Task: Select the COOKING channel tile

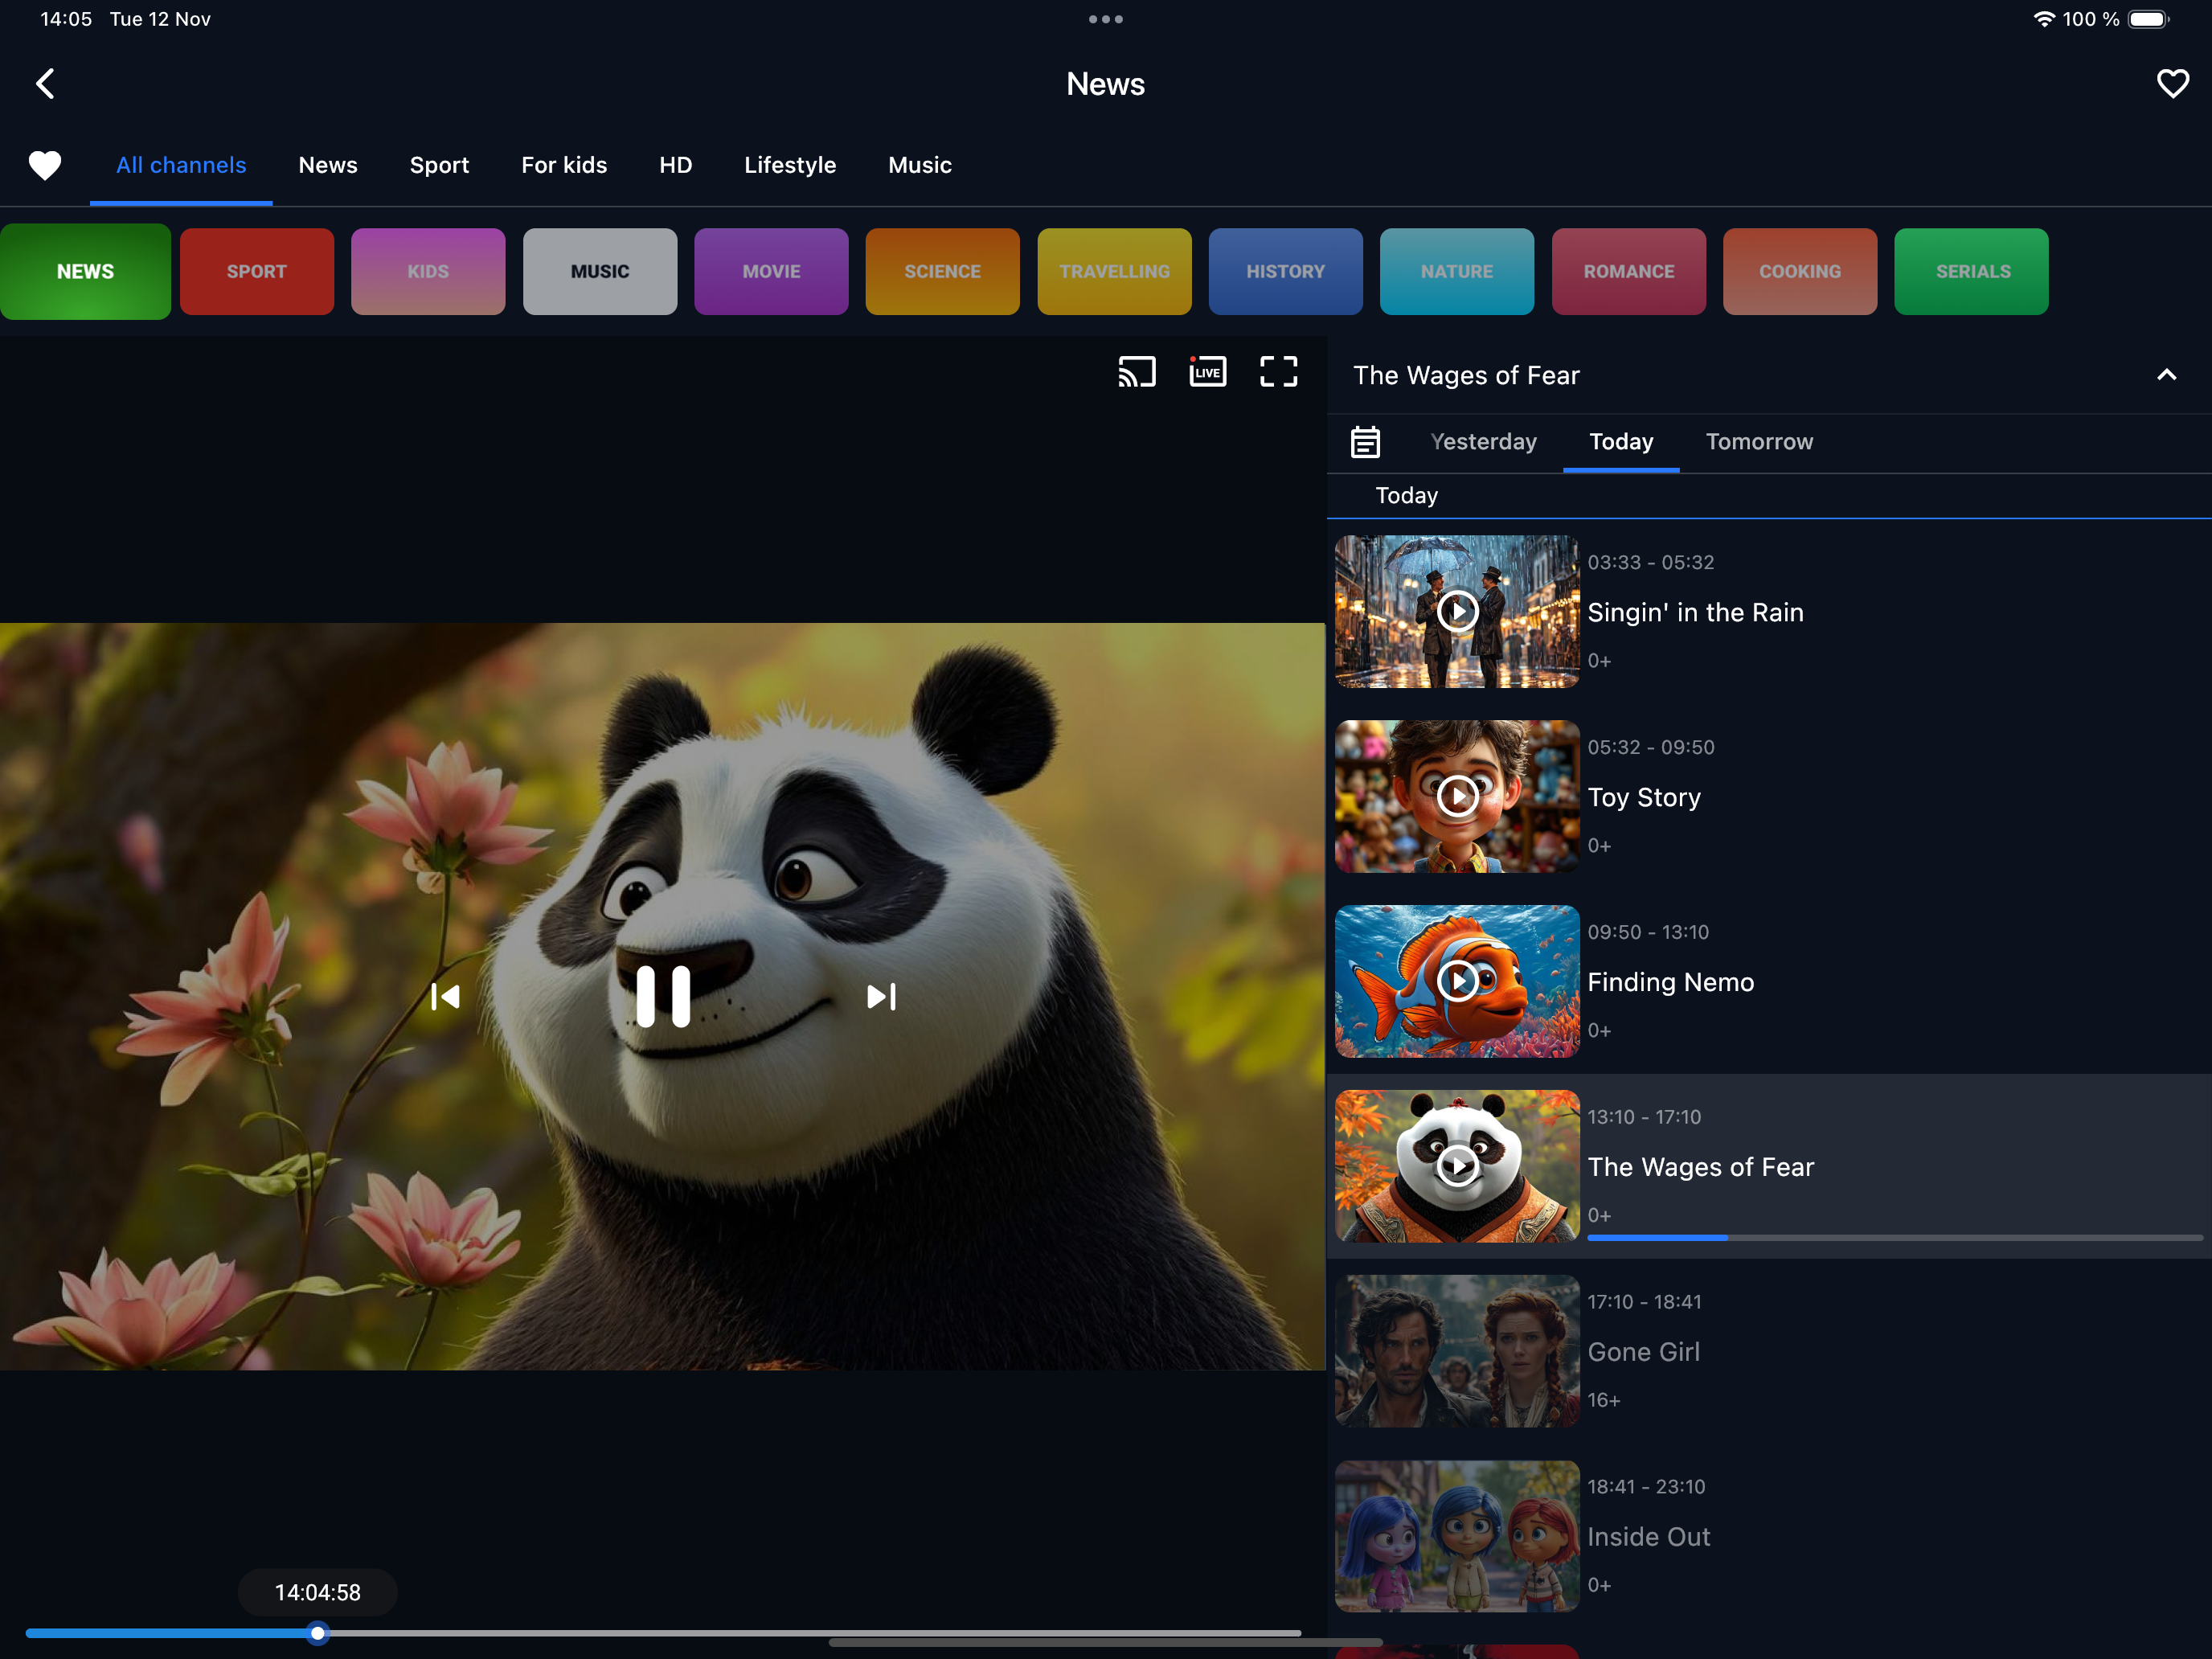Action: coord(1800,272)
